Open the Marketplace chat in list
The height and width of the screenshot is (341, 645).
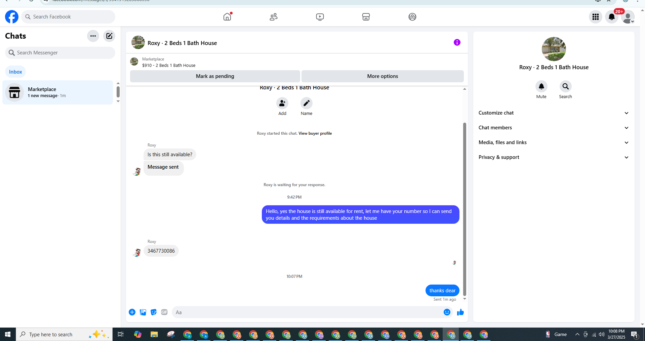[x=58, y=92]
